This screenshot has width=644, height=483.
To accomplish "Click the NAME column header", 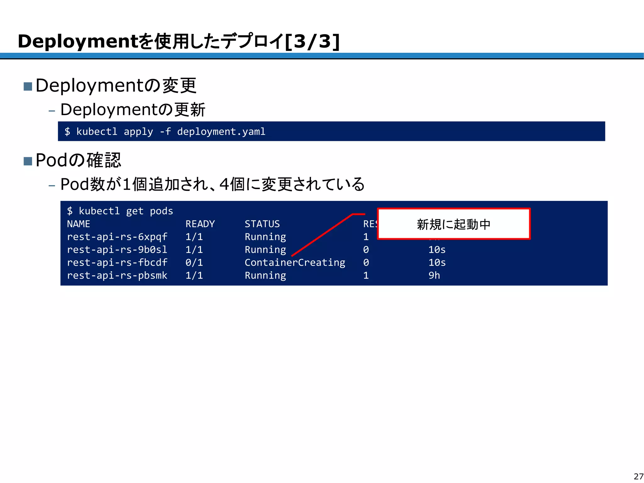I will [79, 224].
